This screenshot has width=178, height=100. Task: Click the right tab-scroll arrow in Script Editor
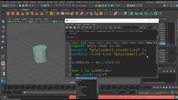(x=157, y=43)
